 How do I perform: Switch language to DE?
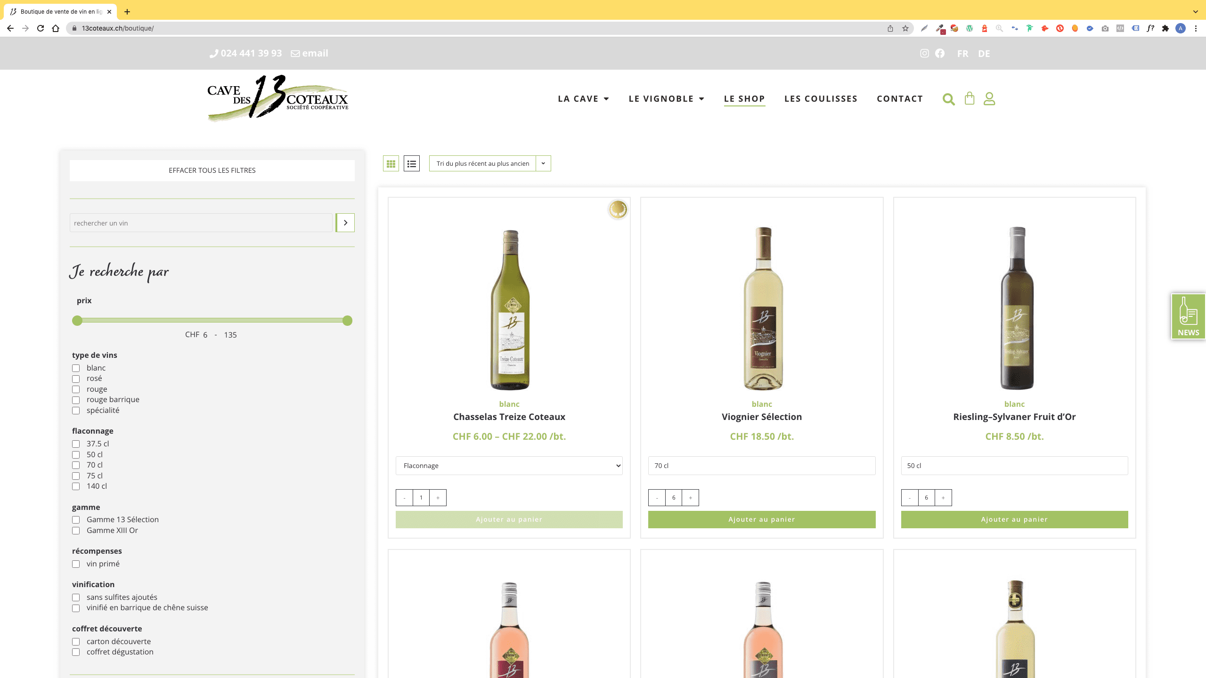[984, 54]
